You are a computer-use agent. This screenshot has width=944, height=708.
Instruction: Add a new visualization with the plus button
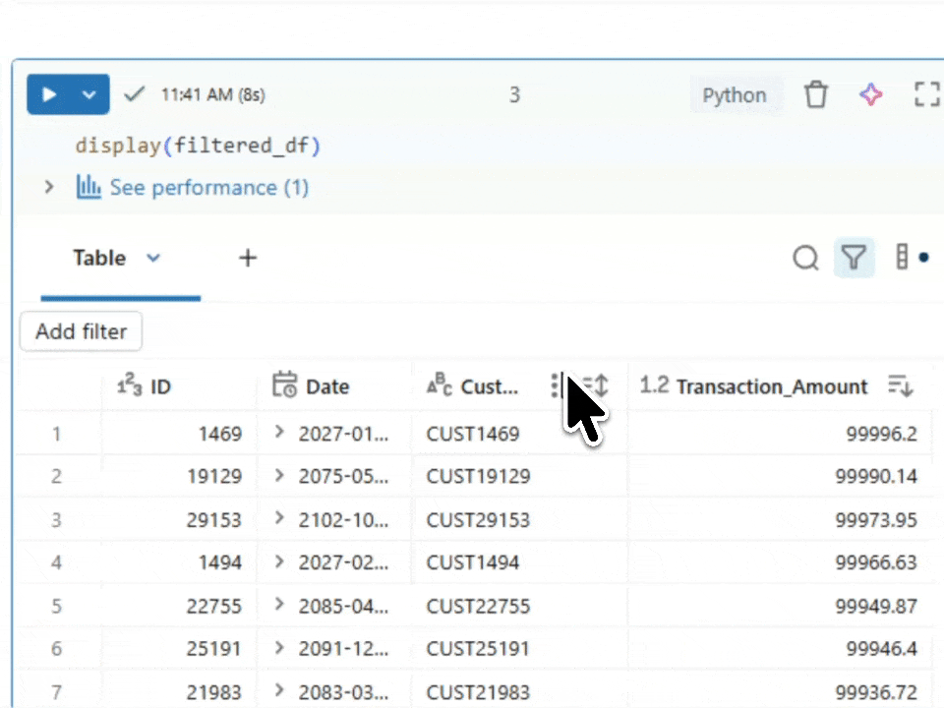247,258
